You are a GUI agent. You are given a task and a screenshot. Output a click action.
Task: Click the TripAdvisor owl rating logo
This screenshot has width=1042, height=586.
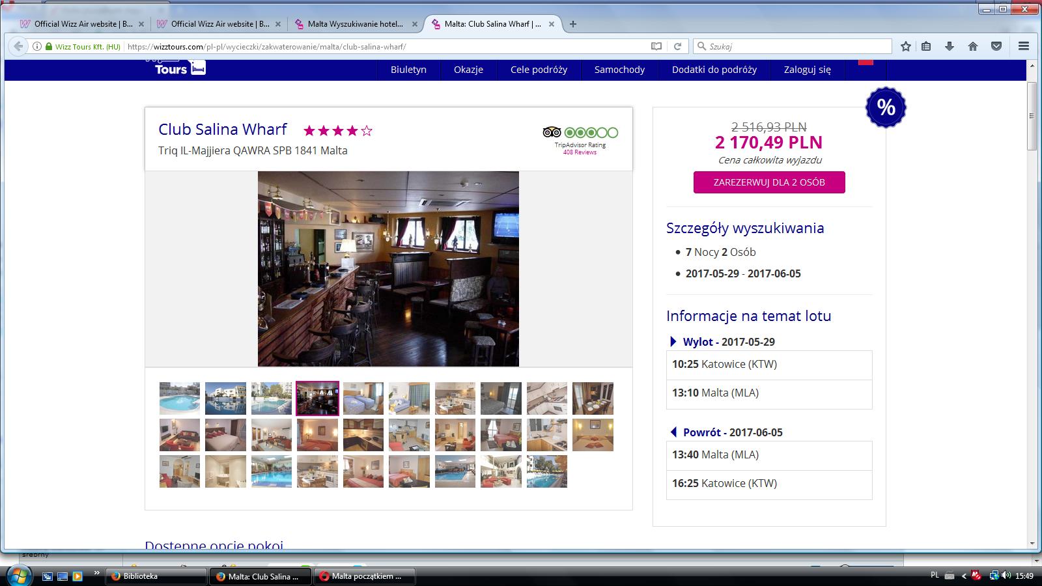[x=552, y=132]
